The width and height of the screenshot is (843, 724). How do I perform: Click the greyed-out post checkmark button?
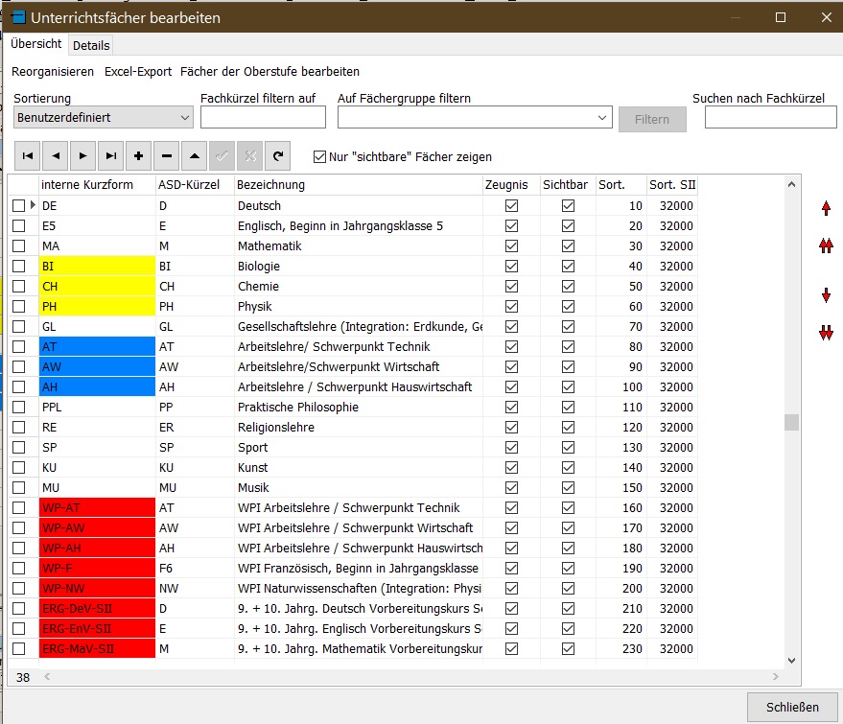point(222,156)
